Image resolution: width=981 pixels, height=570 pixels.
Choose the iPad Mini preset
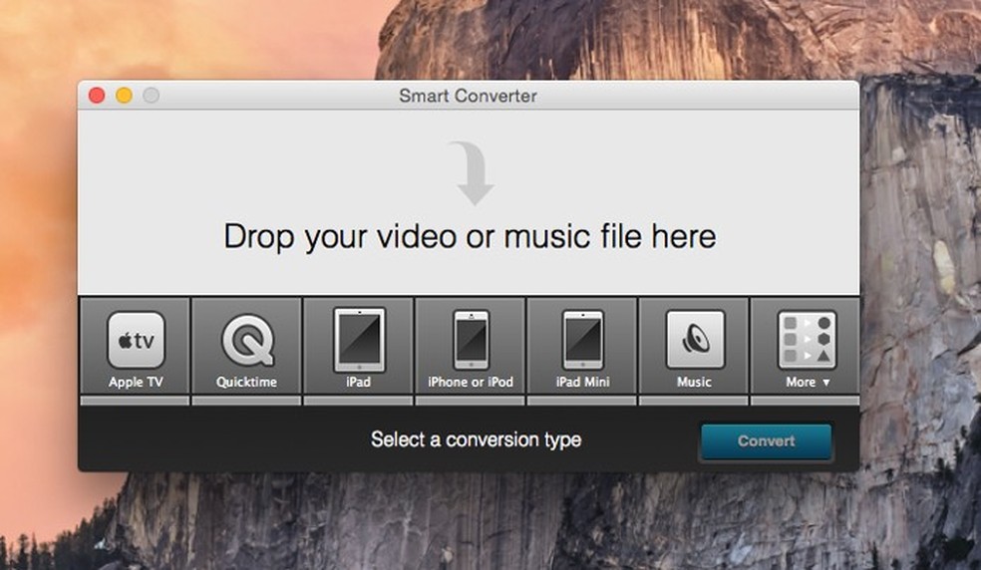pos(582,347)
